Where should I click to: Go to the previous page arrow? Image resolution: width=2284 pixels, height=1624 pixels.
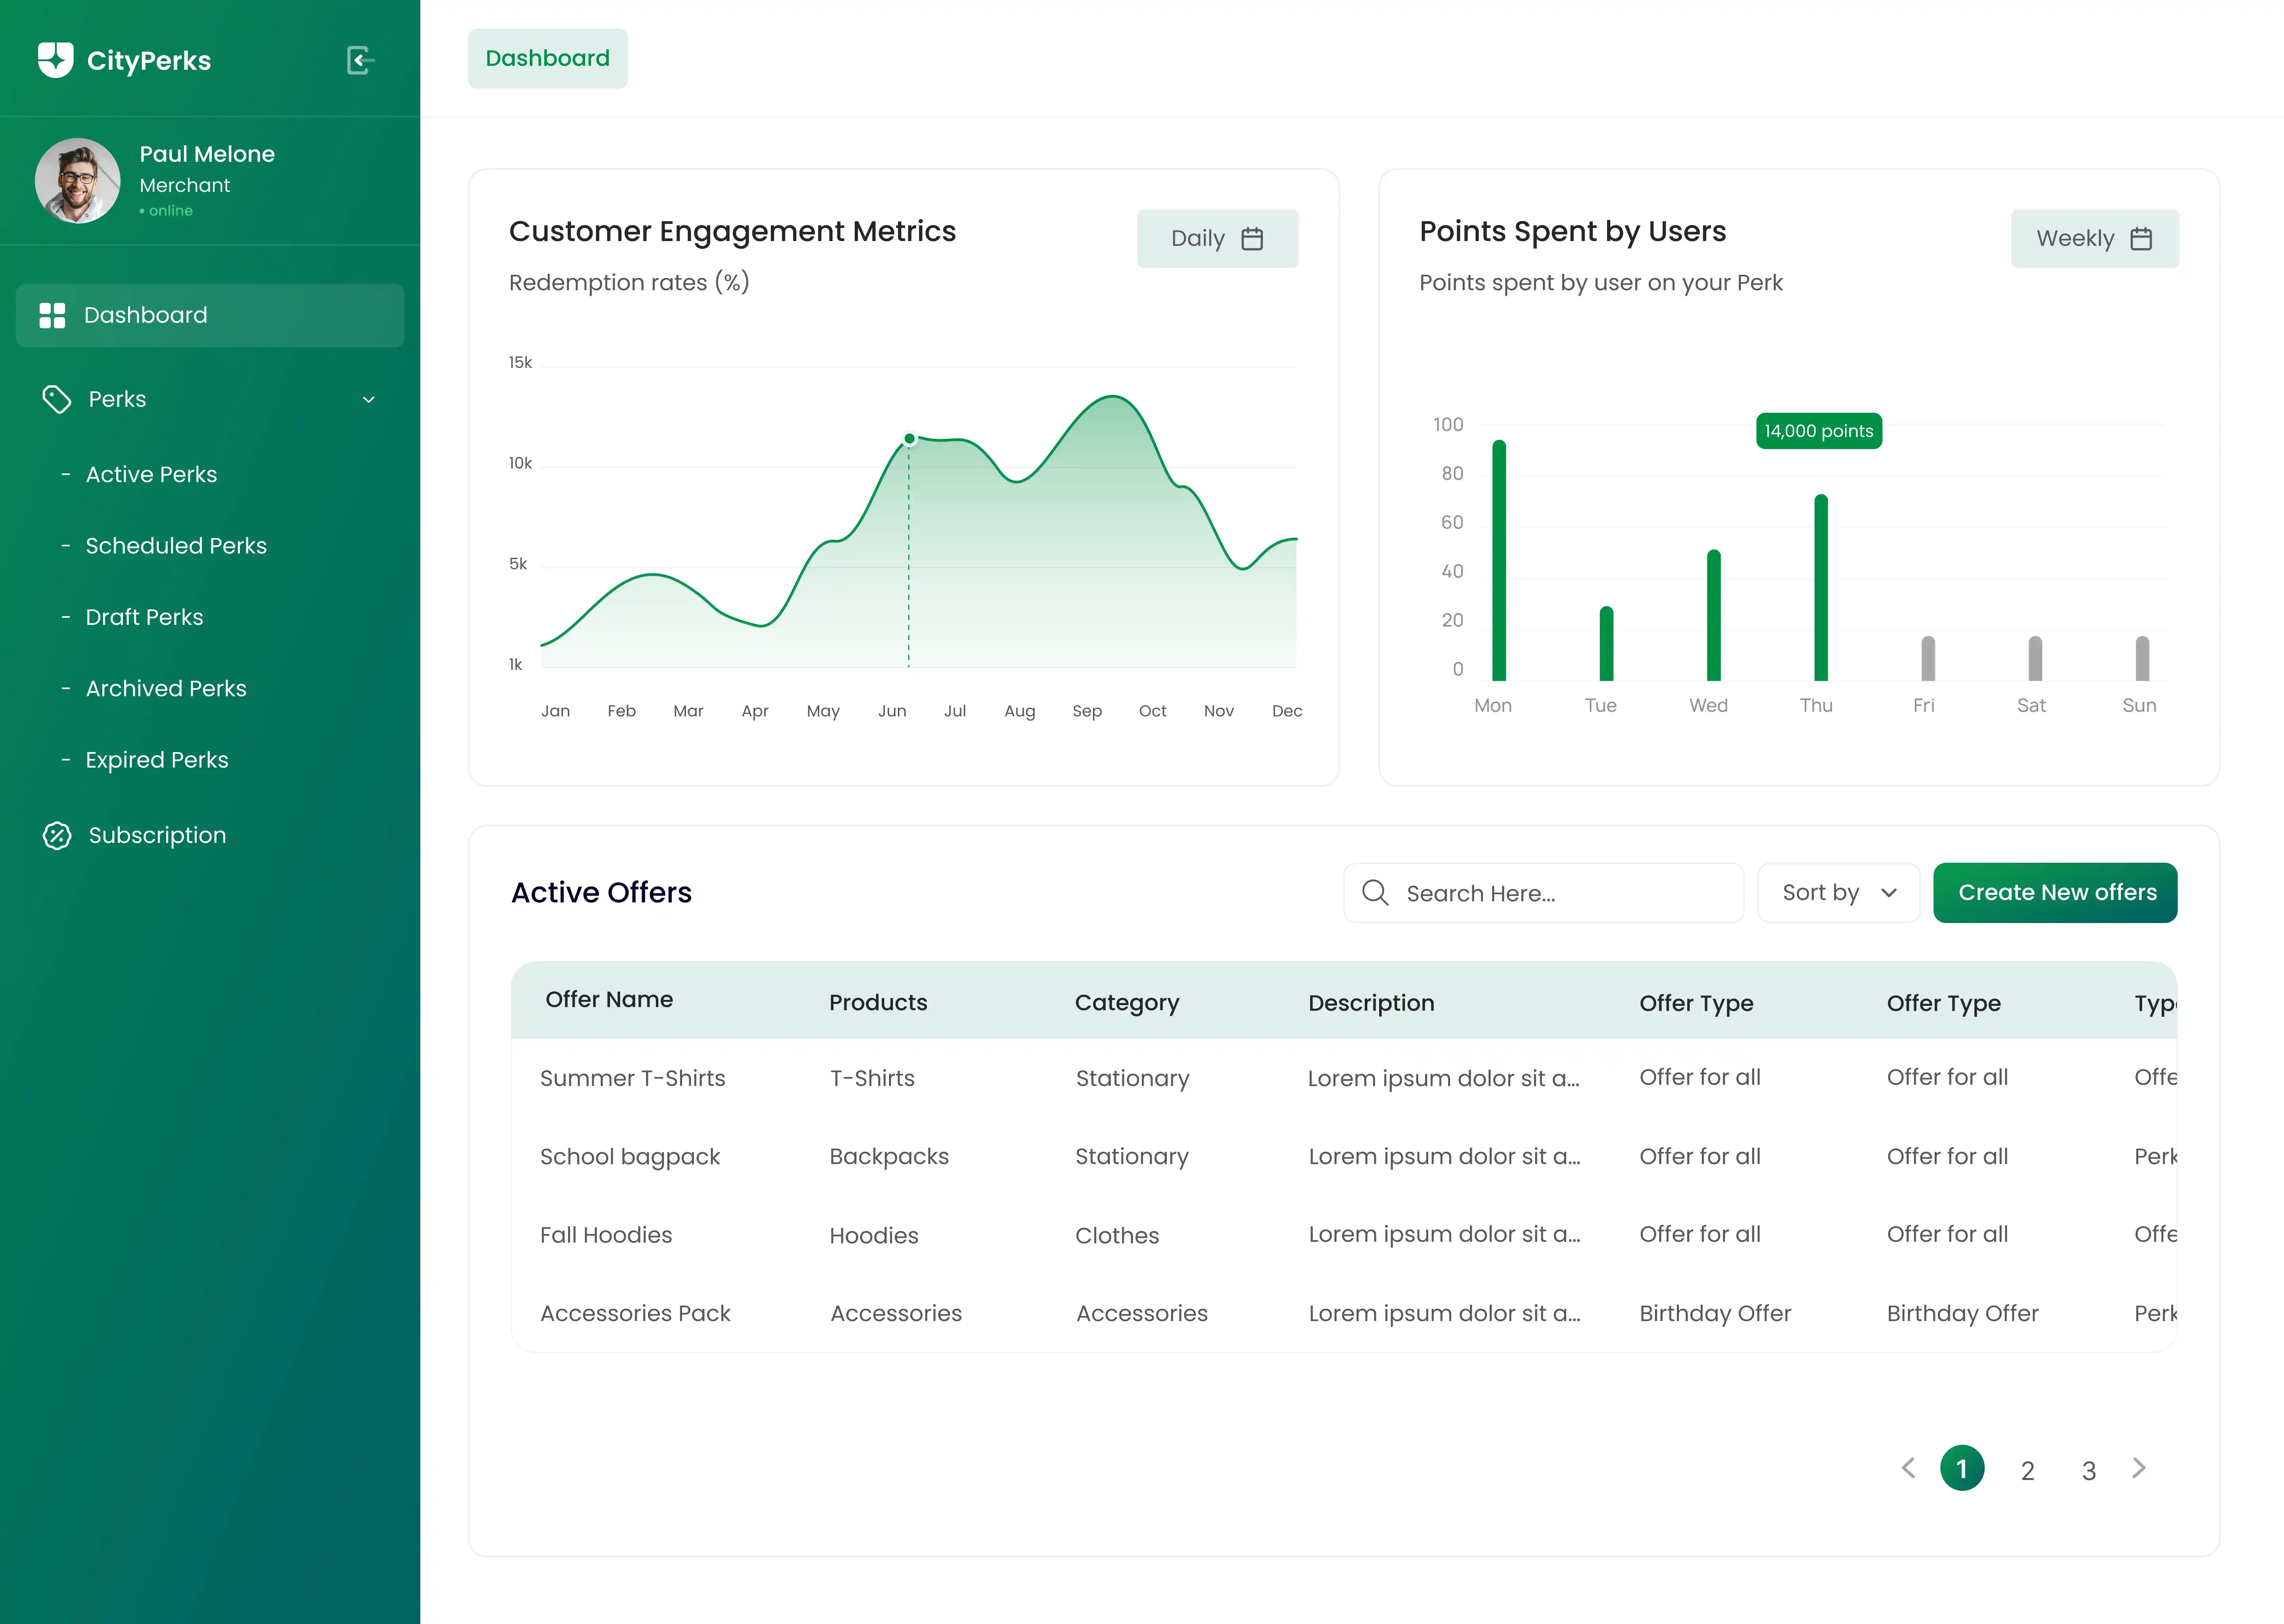[1908, 1468]
